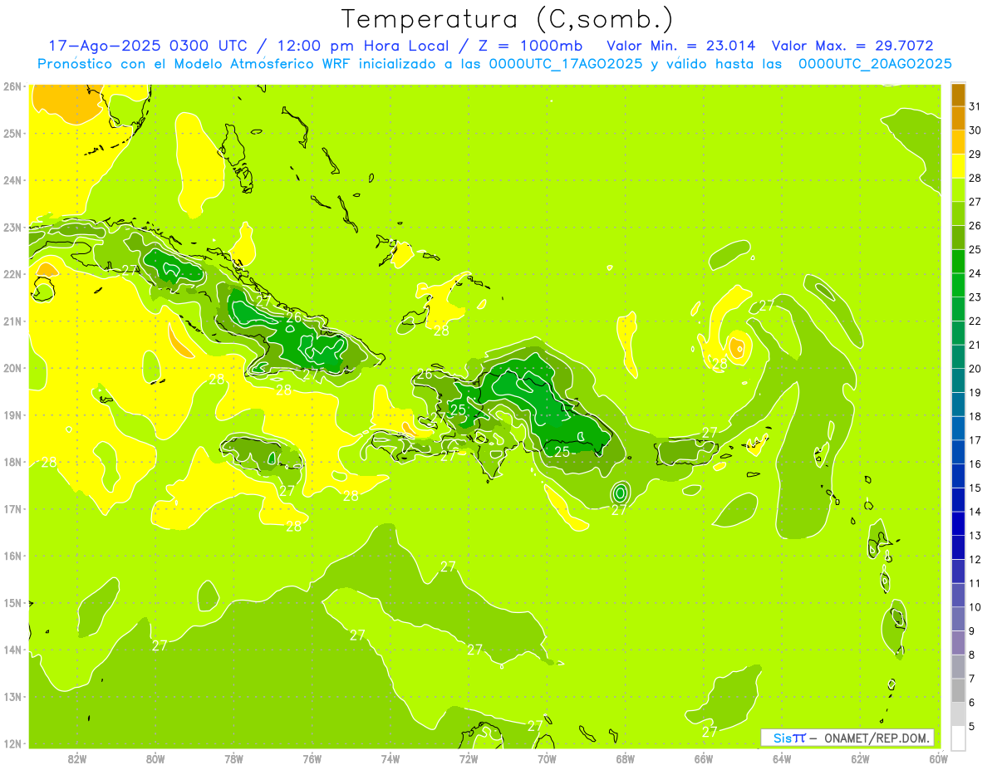
Task: Click the "Valor Min. = 23.014" readout
Action: pos(681,45)
